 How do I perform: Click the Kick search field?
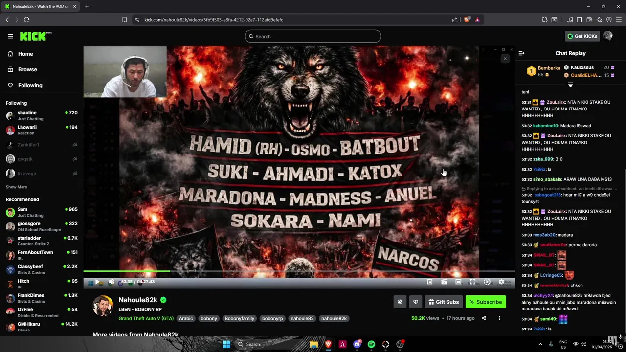313,36
